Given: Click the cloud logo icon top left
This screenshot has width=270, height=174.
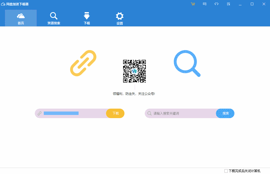Looking at the screenshot, I should pyautogui.click(x=3, y=4).
